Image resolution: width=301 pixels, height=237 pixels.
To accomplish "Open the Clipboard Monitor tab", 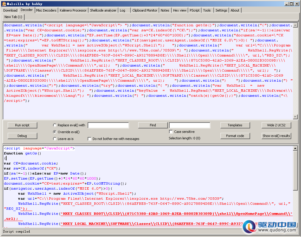I will (144, 10).
